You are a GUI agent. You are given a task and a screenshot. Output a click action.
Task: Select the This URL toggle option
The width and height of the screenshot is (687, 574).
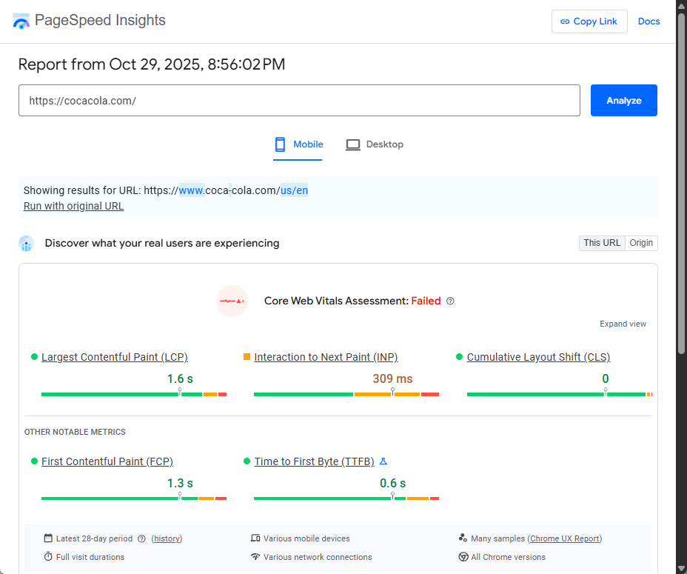pyautogui.click(x=602, y=243)
